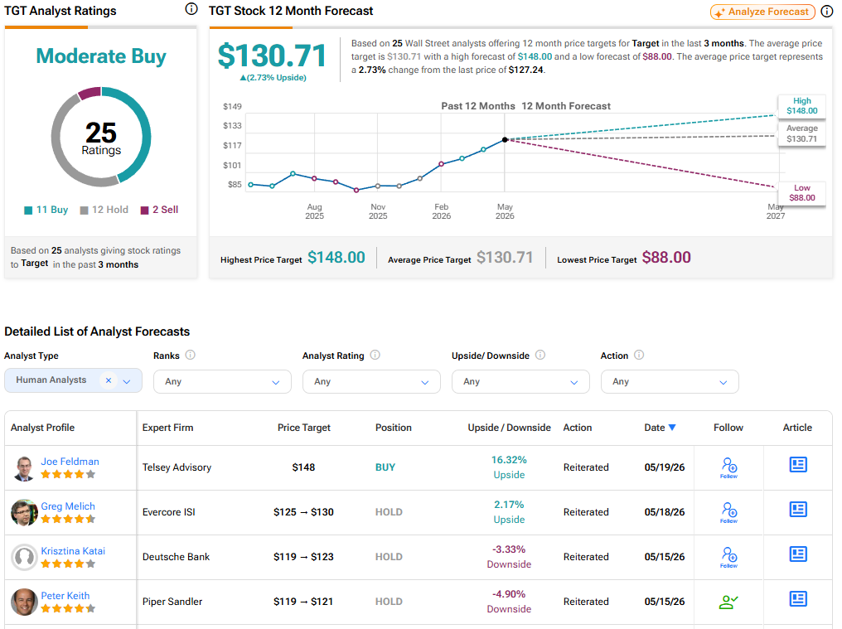Show info tooltip for Ranks filter
Image resolution: width=842 pixels, height=629 pixels.
(x=190, y=355)
